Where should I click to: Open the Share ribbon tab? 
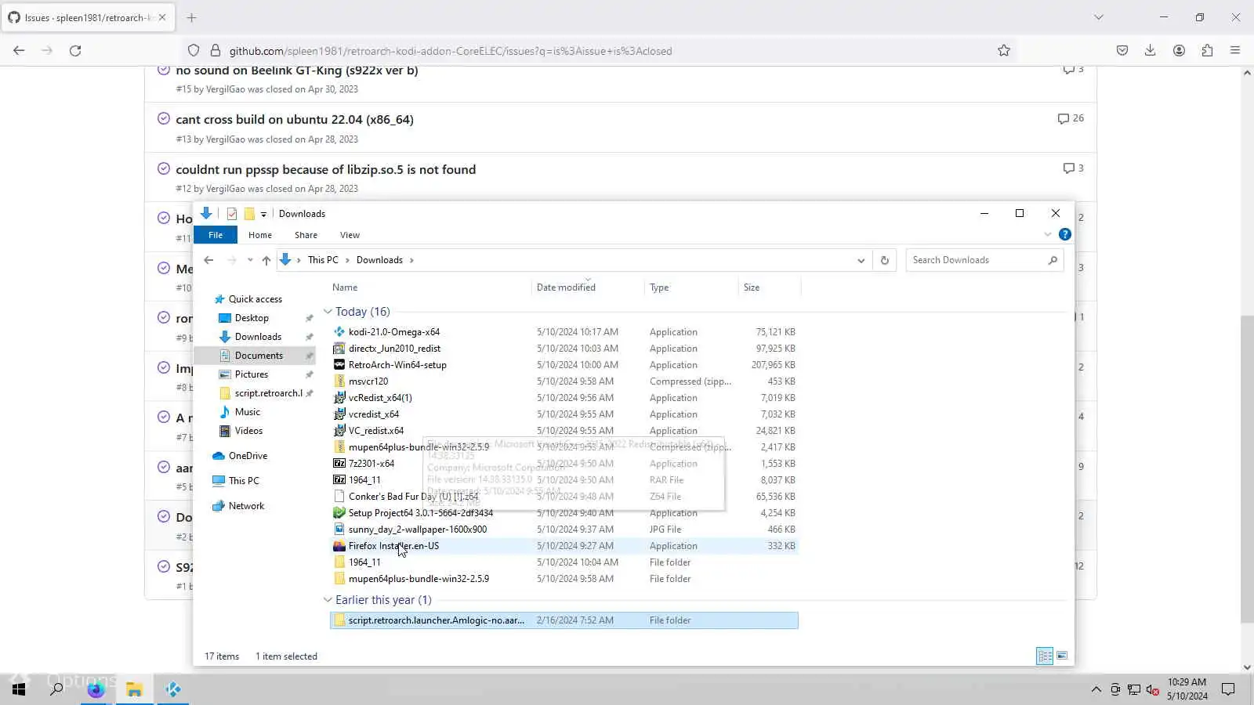(x=306, y=235)
